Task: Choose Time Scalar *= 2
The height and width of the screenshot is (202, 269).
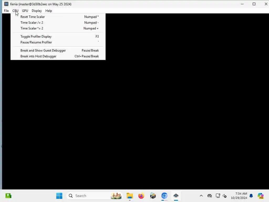Action: pyautogui.click(x=58, y=28)
